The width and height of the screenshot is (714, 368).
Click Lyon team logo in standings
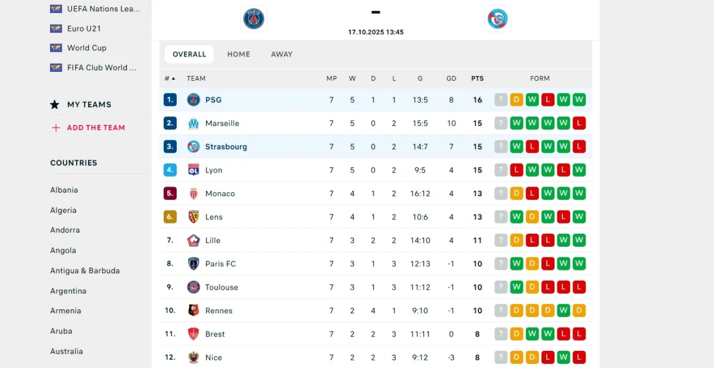[x=193, y=170]
